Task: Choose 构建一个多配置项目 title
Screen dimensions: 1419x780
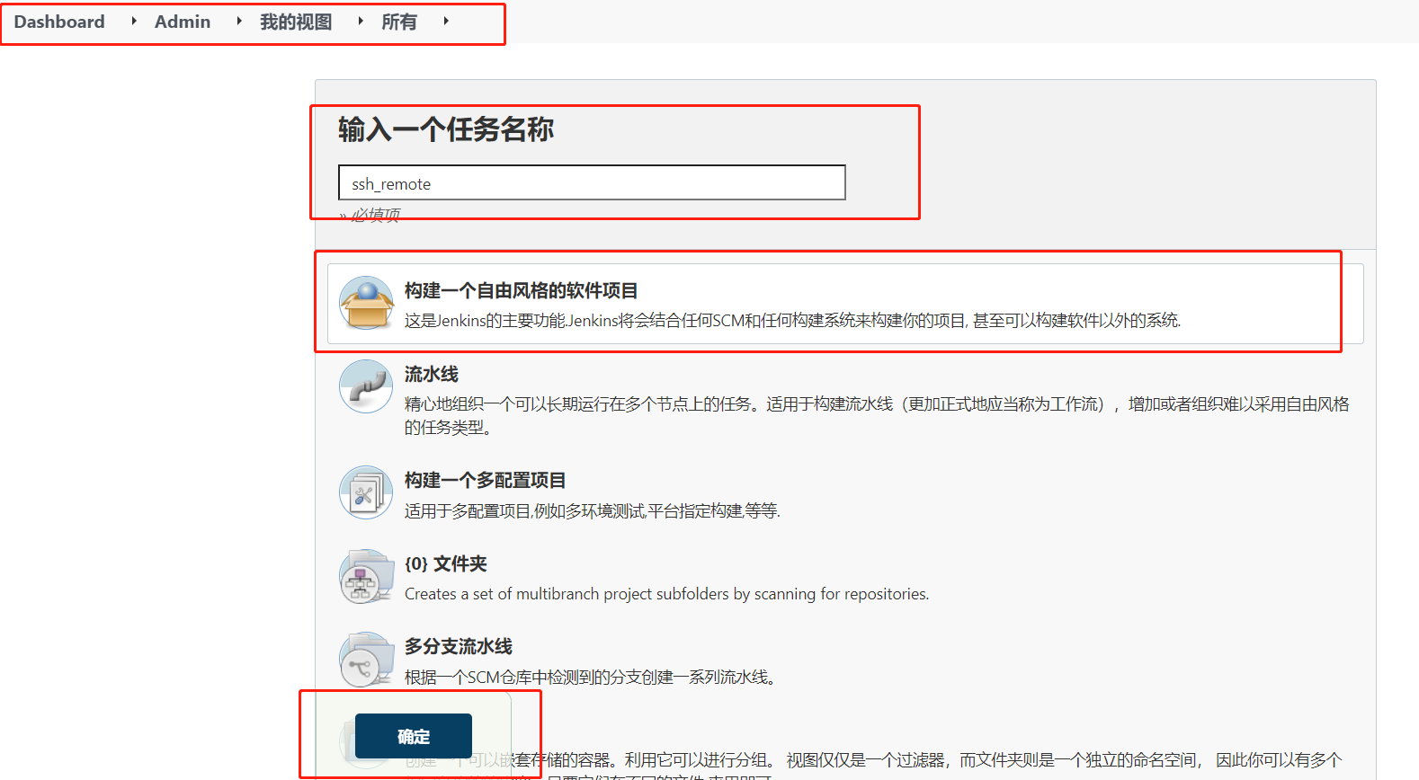Action: tap(486, 480)
